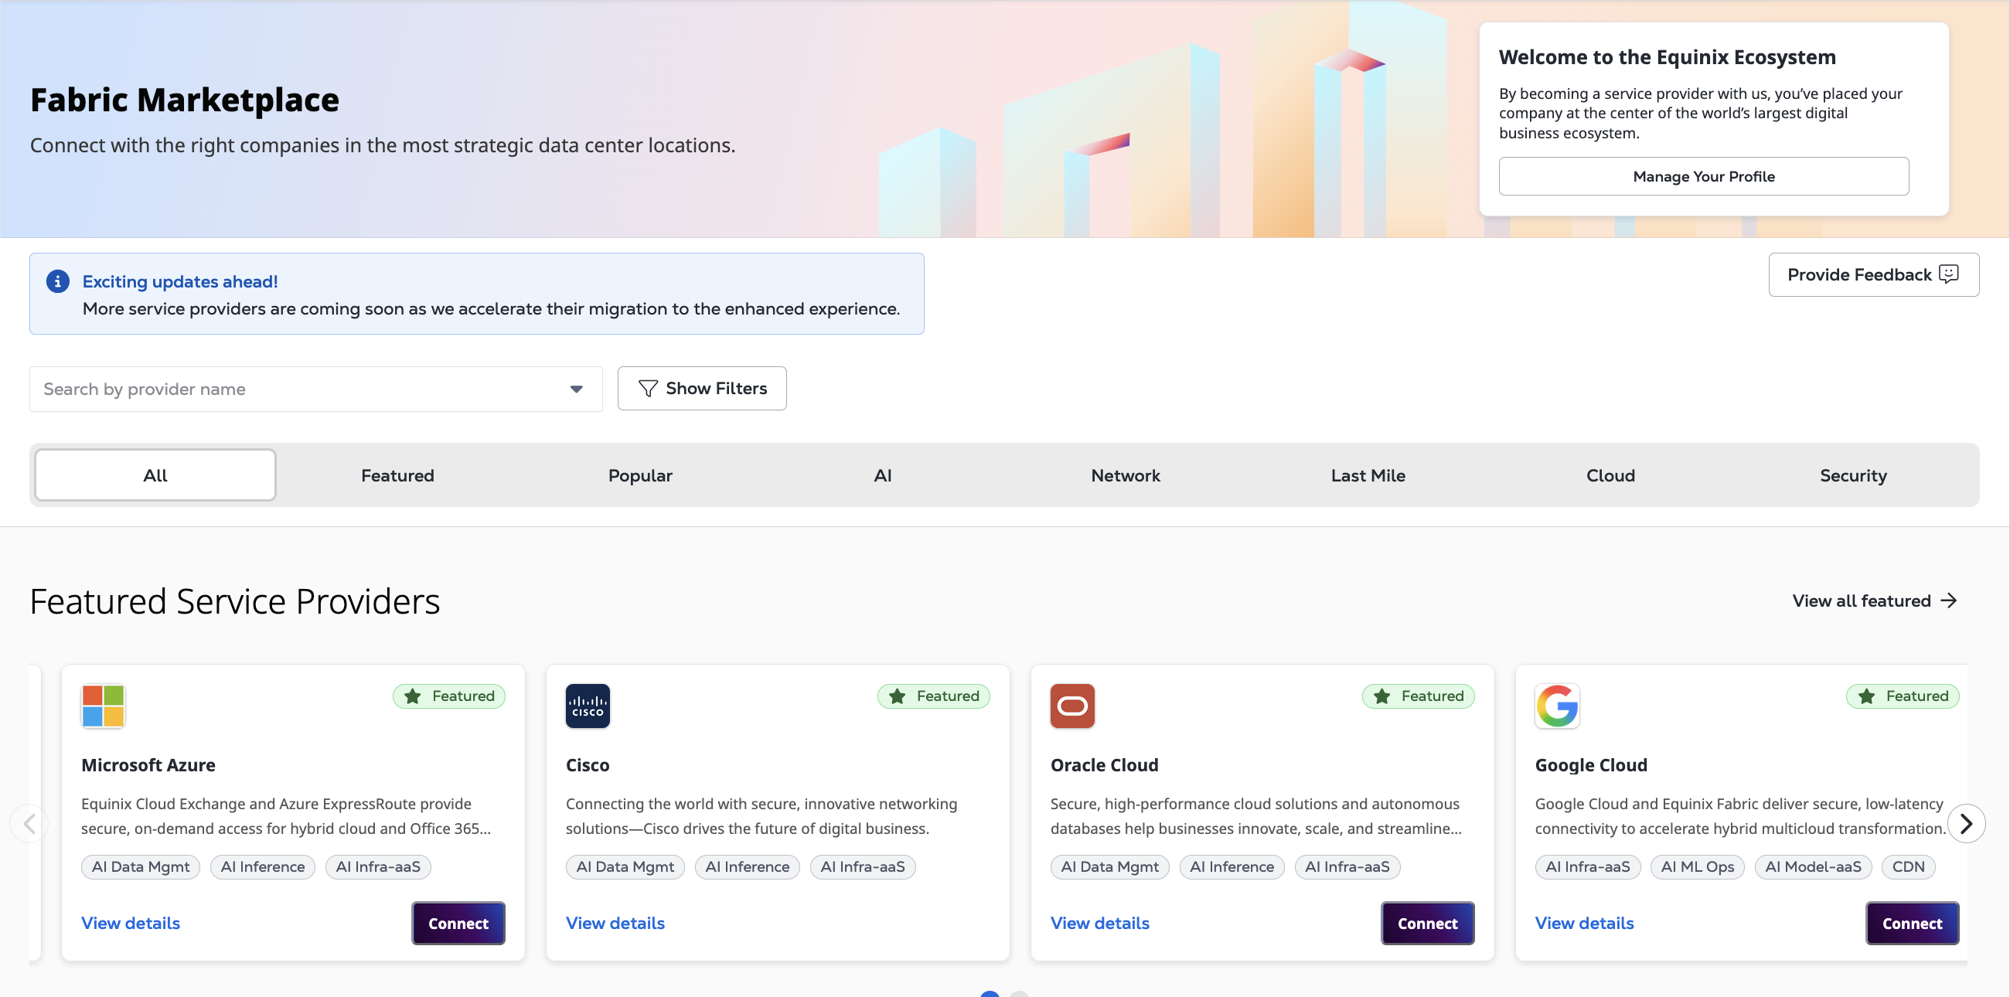Connect to Microsoft Azure
2010x997 pixels.
pyautogui.click(x=458, y=923)
